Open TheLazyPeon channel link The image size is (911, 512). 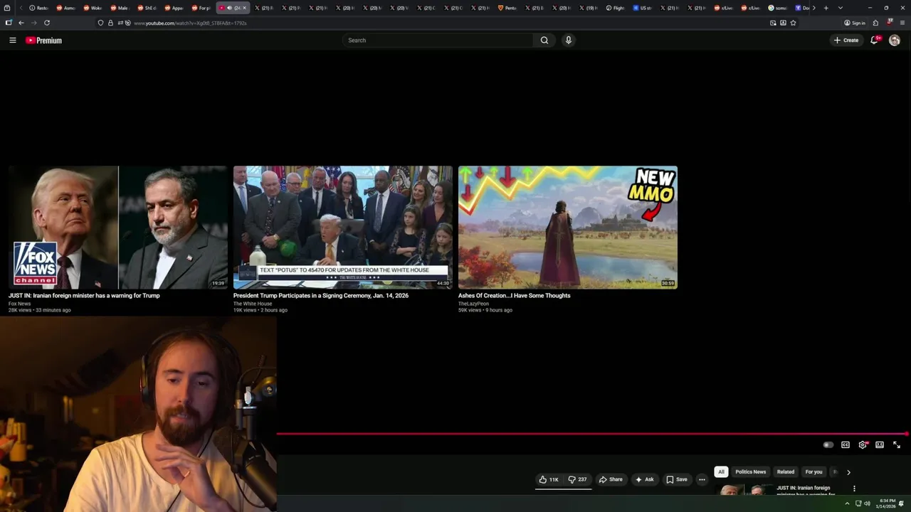[473, 304]
